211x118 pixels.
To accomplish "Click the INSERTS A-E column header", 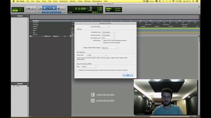I will 47,36.
